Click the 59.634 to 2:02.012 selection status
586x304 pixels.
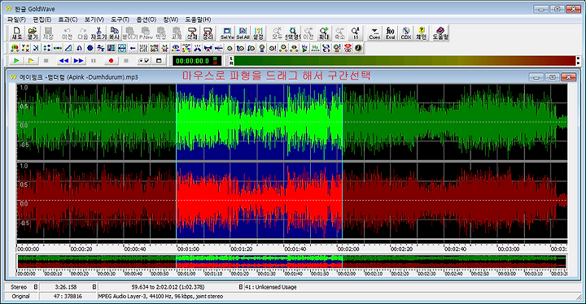click(168, 287)
